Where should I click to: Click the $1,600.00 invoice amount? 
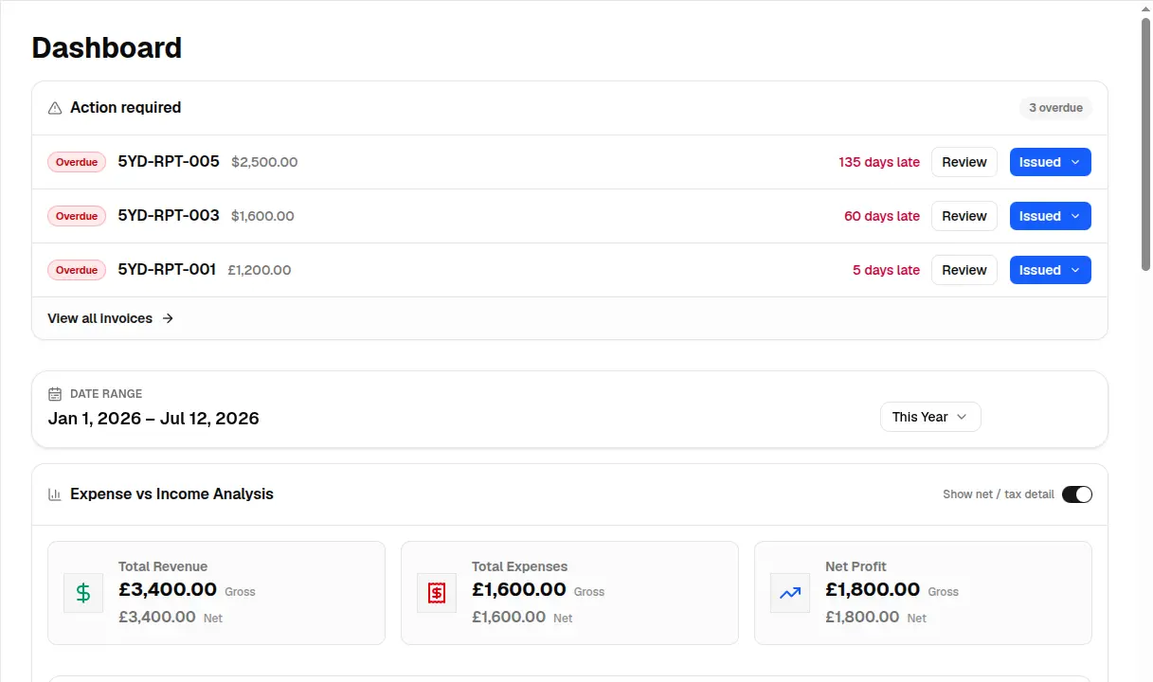(262, 216)
